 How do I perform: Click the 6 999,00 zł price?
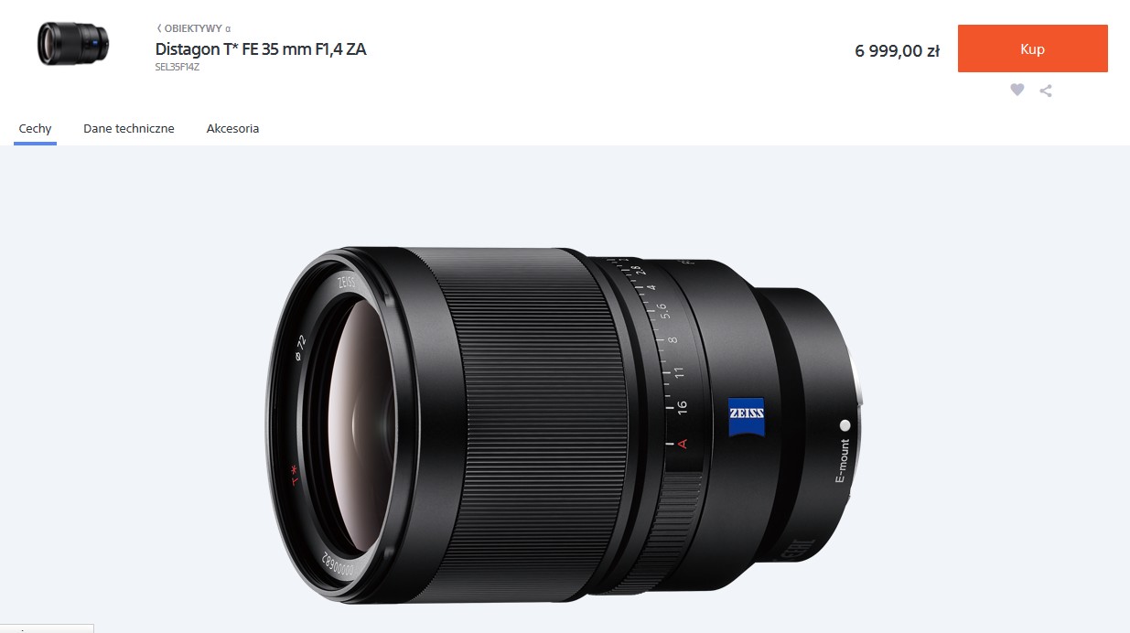coord(898,51)
